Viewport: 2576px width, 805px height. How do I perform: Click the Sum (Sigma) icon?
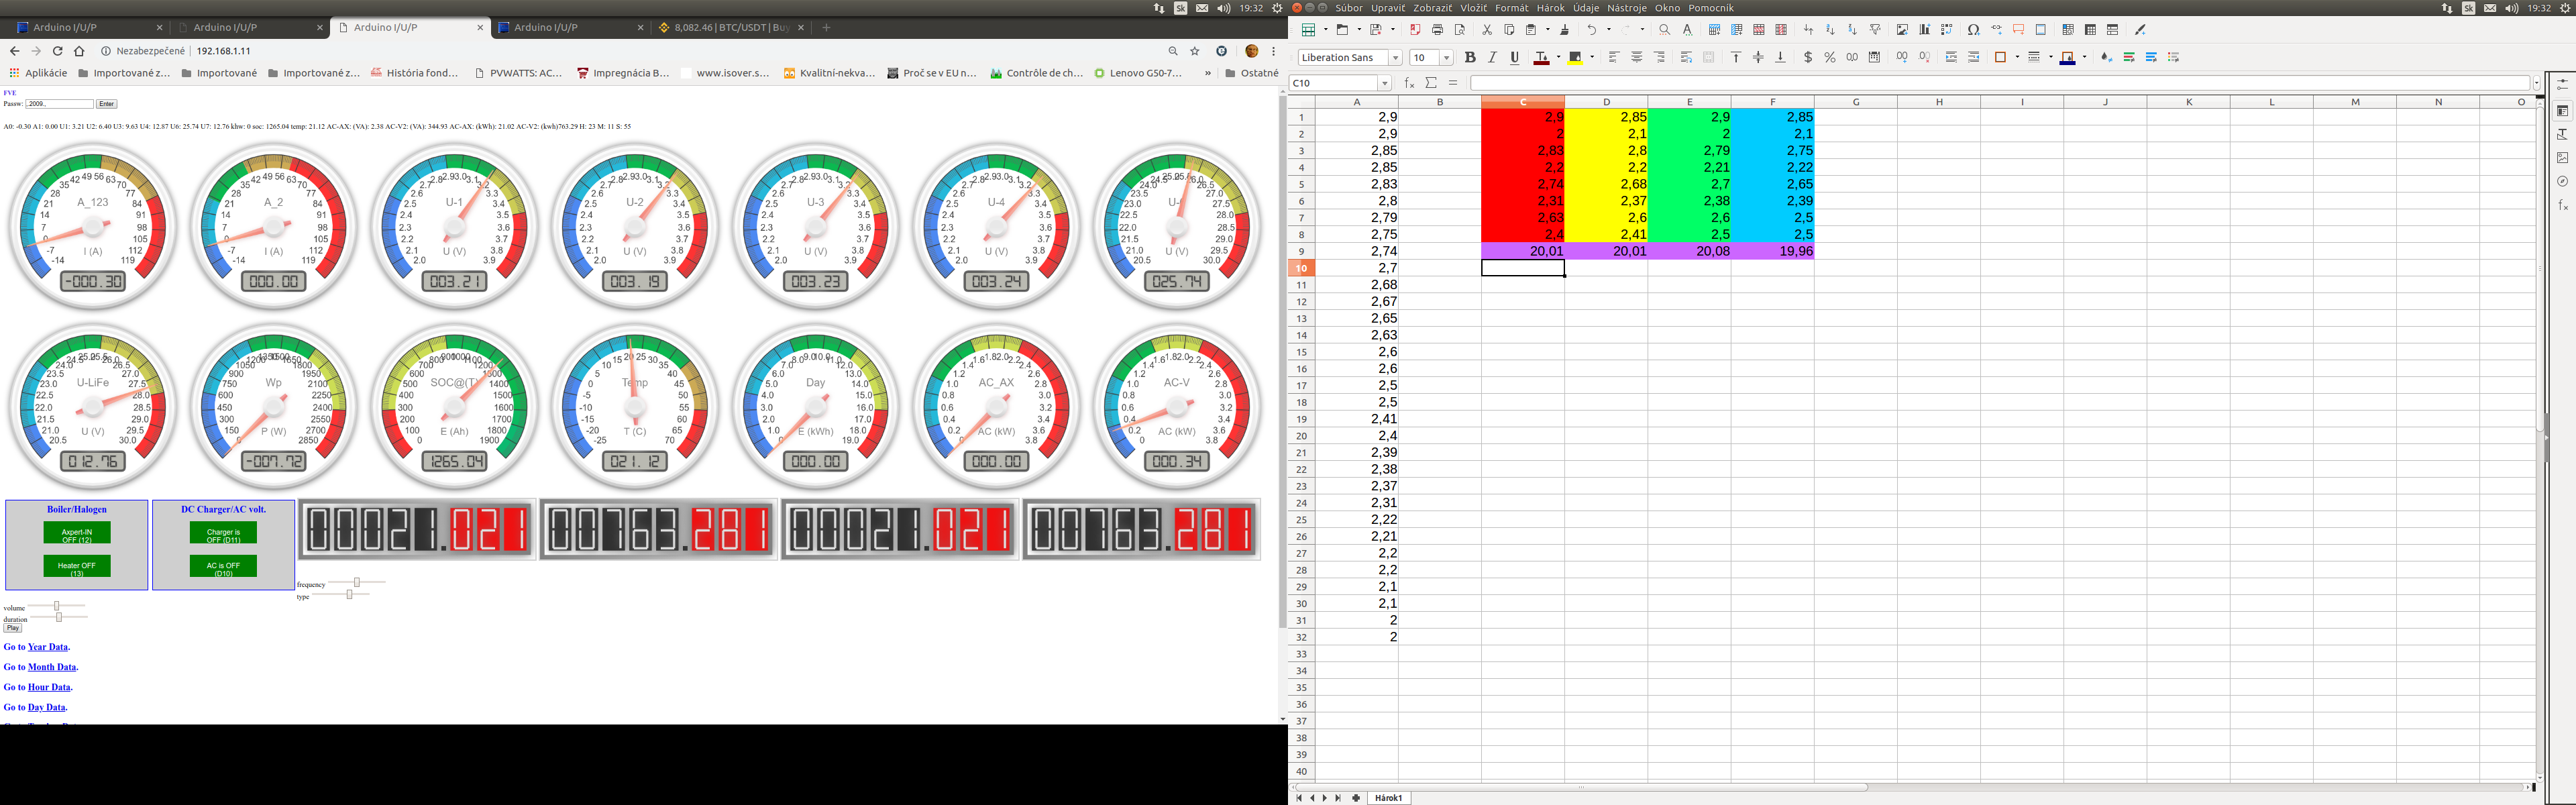[1431, 83]
